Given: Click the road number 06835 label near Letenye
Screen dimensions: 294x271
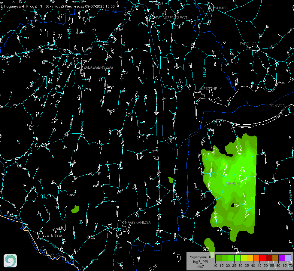Looking at the screenshot, I should (x=54, y=245).
